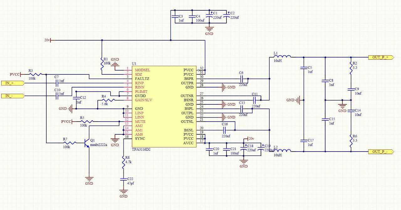This screenshot has height=210, width=401.
Task: Select the MODSEL pin label
Action: [x=143, y=70]
